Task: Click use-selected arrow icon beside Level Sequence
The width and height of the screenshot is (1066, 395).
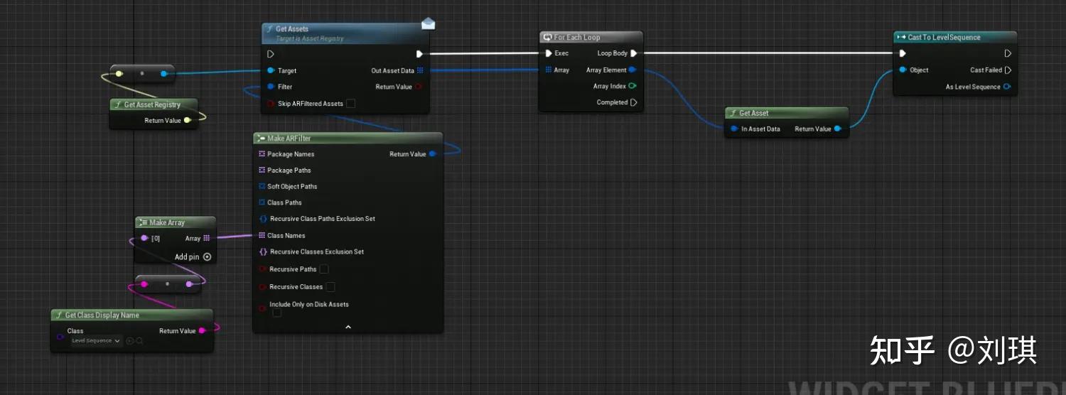Action: (x=130, y=341)
